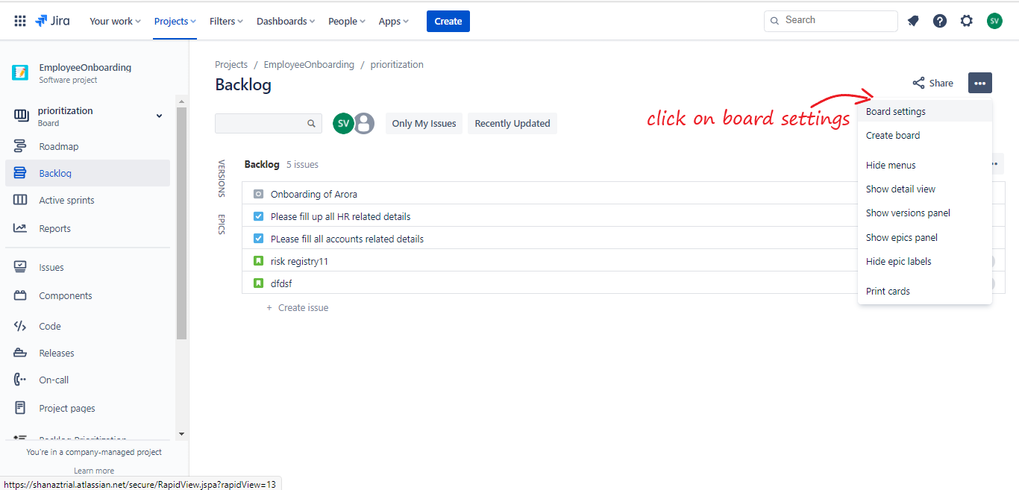Open the help question mark icon
This screenshot has height=490, width=1019.
[x=940, y=21]
